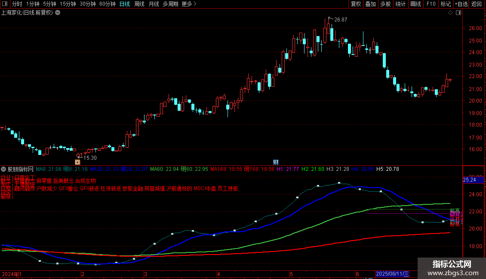Click the 财 financial marker icon
The height and width of the screenshot is (279, 486).
pos(276,162)
